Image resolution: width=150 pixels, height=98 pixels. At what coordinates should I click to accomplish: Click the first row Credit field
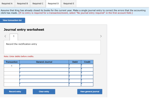(87, 66)
